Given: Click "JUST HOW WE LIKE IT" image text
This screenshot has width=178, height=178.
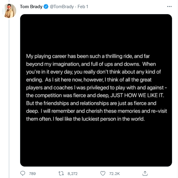Looking at the screenshot, I should click(x=137, y=95).
